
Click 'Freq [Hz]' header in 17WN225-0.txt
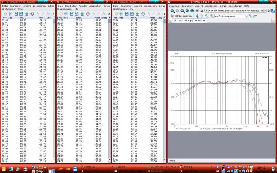[x=7, y=18]
